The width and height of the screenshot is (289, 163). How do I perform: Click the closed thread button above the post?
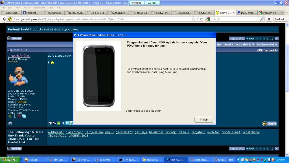click(x=14, y=38)
